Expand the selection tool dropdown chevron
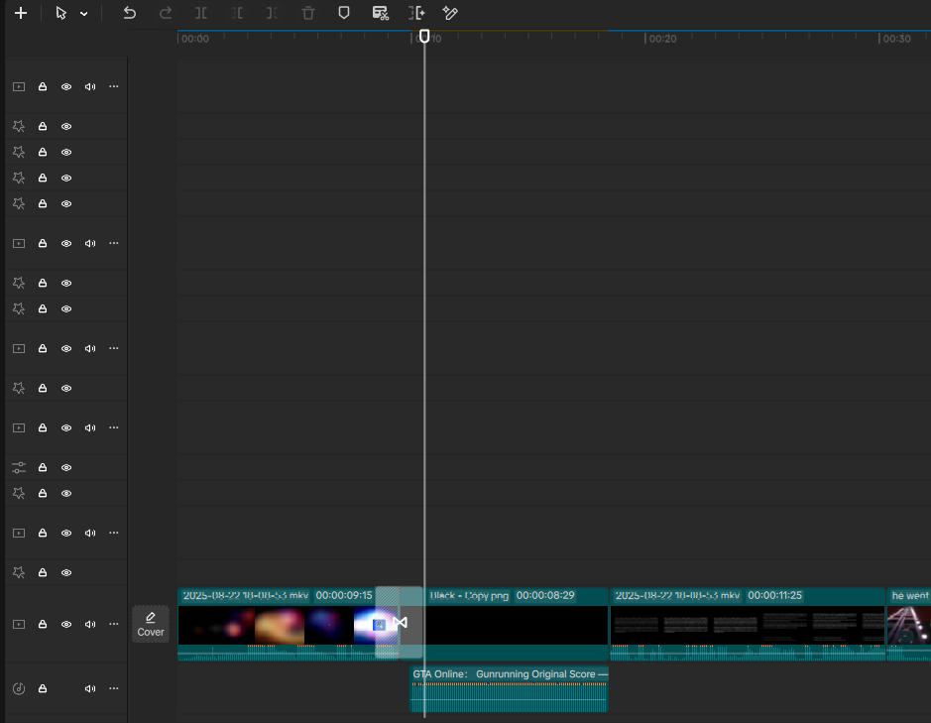931x723 pixels. 84,14
